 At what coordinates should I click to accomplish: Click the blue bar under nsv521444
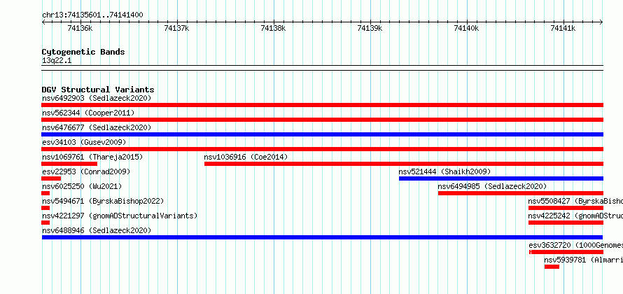pos(501,178)
